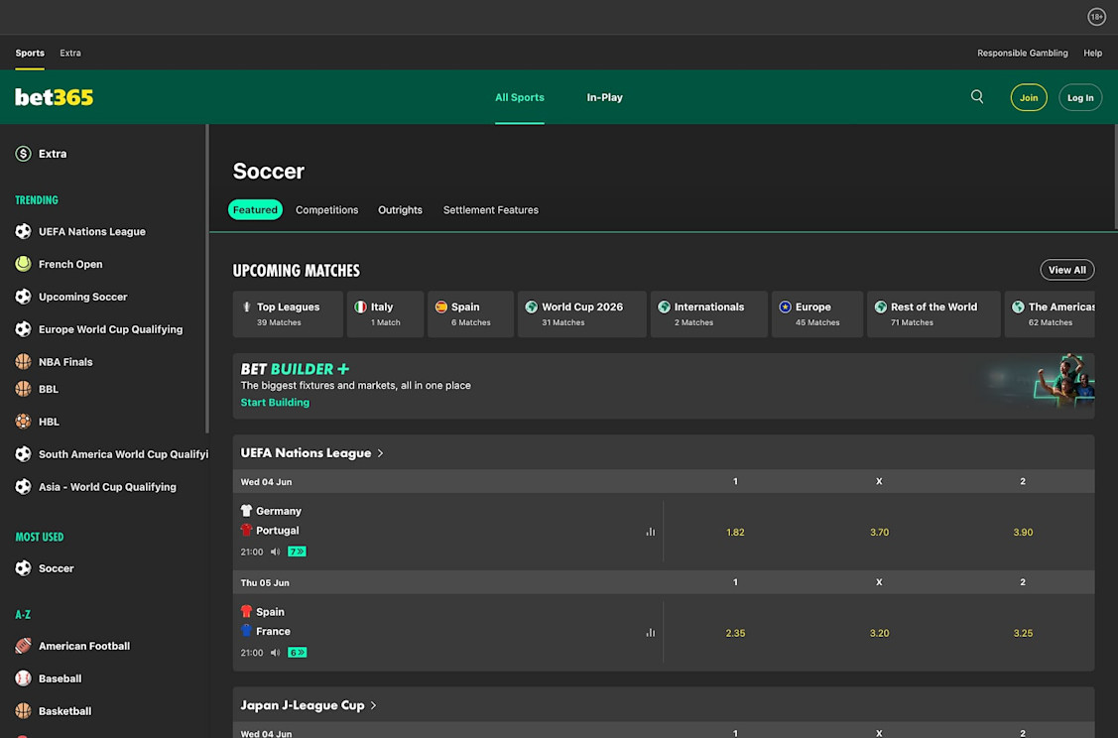The height and width of the screenshot is (738, 1118).
Task: Select the Extra tab in top bar
Action: [69, 53]
